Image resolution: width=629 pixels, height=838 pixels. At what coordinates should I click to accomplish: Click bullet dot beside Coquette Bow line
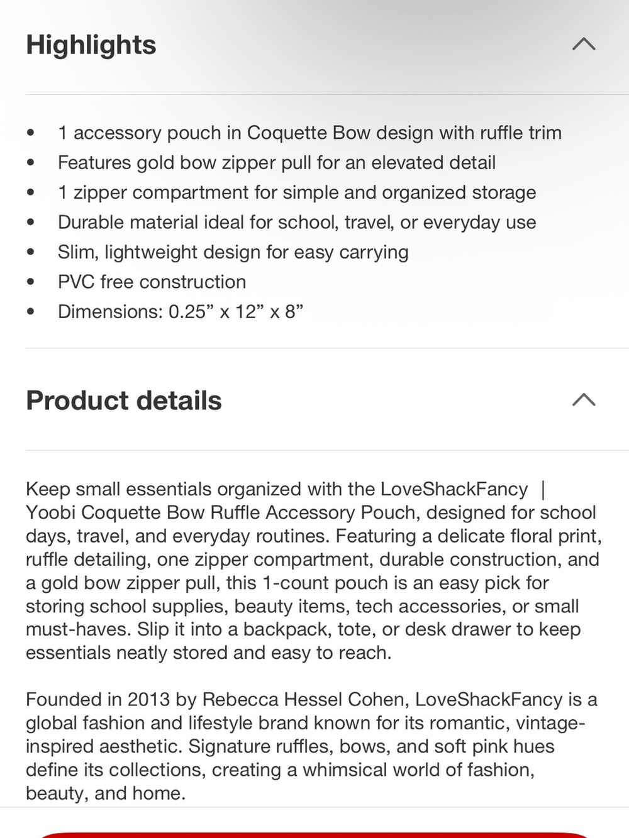coord(31,133)
